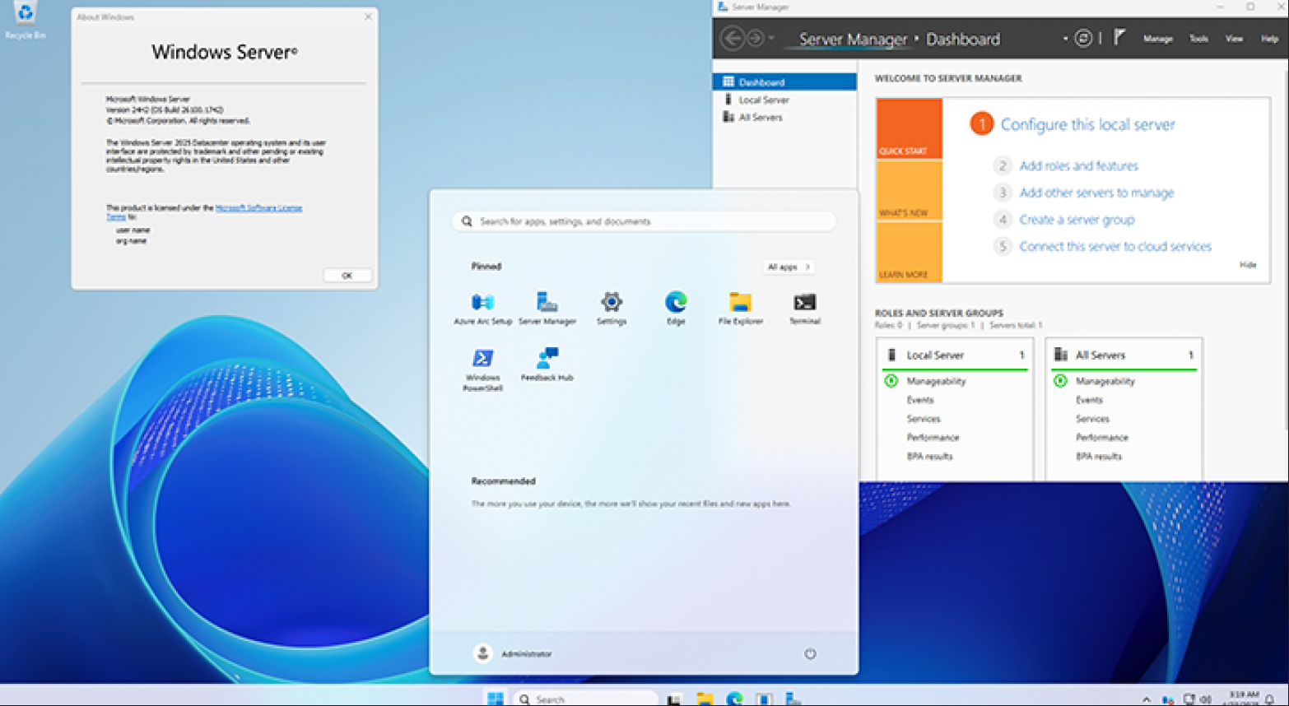The height and width of the screenshot is (706, 1289).
Task: Open the Microsoft Software License Terms link
Action: [204, 212]
